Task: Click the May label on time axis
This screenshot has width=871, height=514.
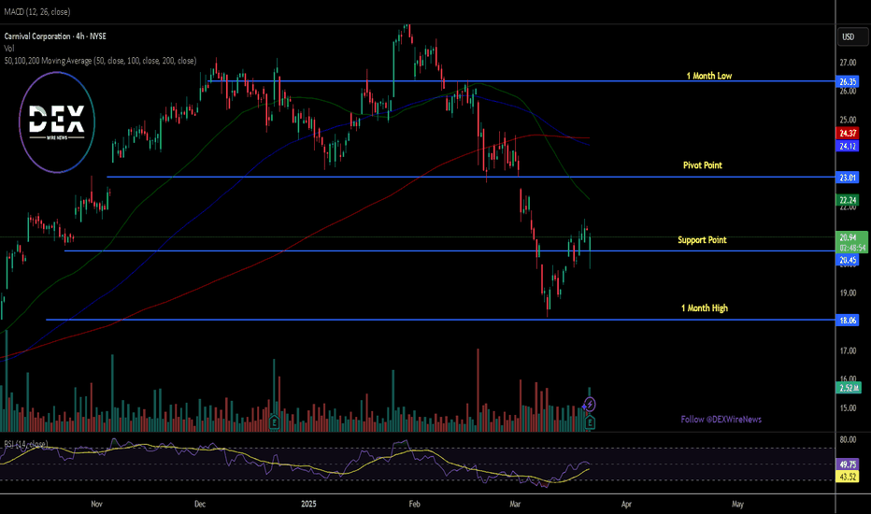Action: (737, 504)
